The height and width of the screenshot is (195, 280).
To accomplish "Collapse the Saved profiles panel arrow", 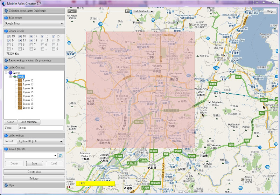I will click(6, 149).
